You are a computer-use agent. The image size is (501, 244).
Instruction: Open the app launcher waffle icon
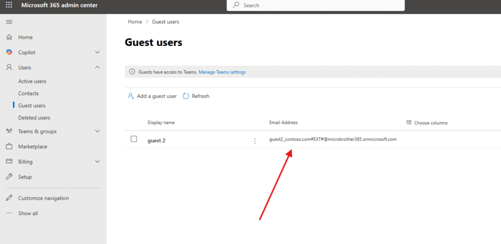click(9, 5)
